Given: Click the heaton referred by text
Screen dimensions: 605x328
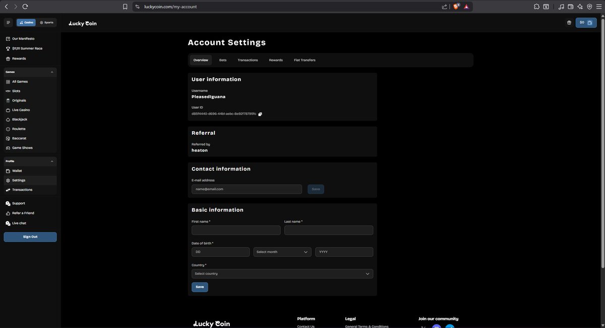Looking at the screenshot, I should [200, 150].
